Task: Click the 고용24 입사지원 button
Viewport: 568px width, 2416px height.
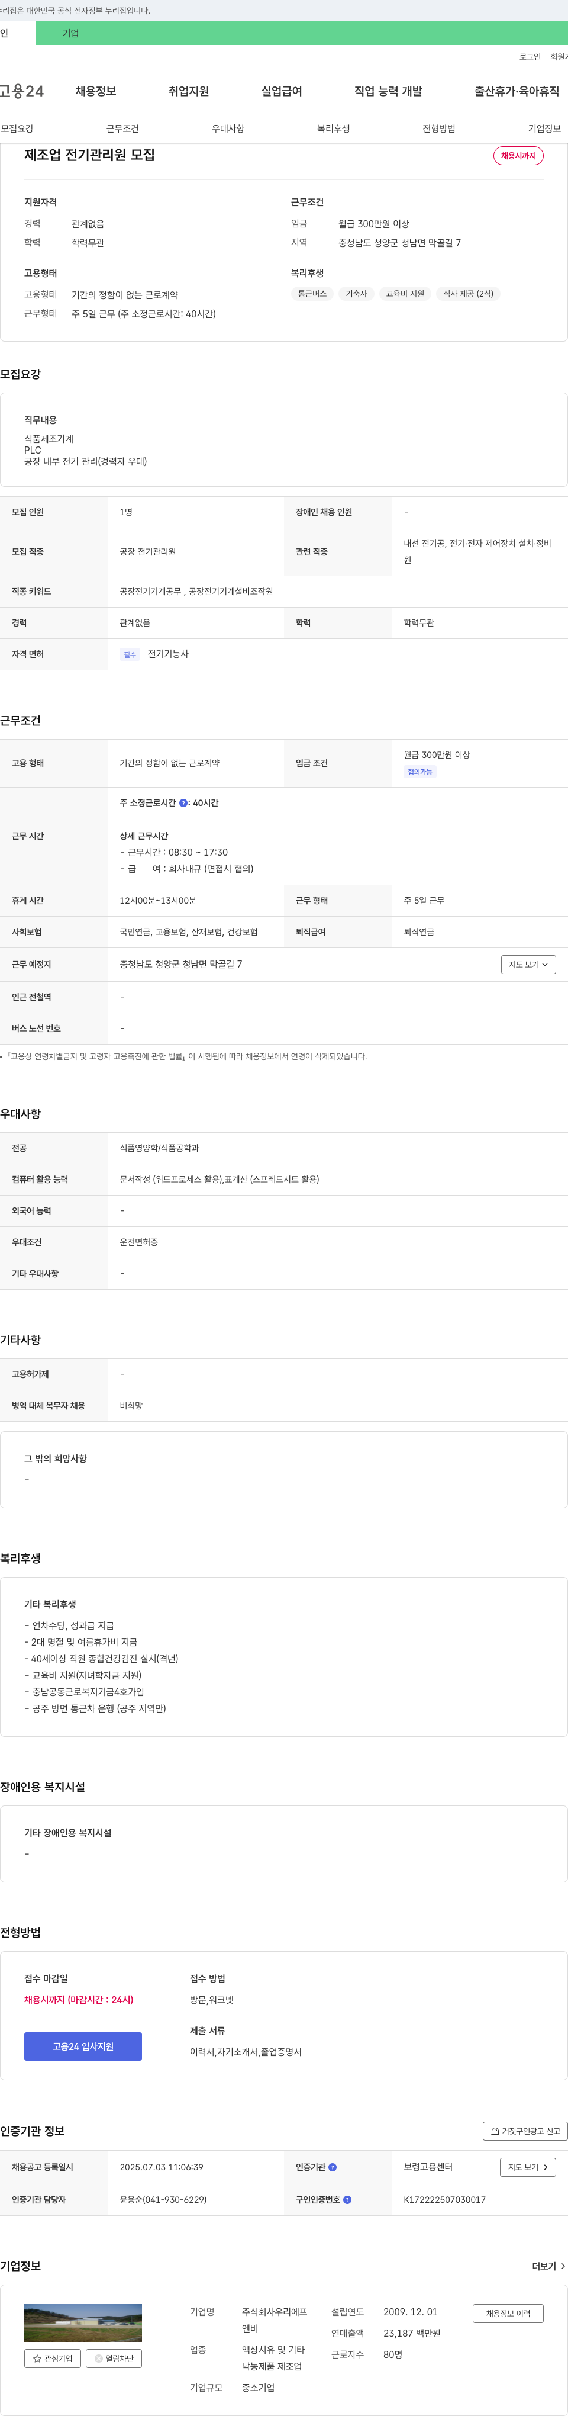Action: click(82, 2046)
